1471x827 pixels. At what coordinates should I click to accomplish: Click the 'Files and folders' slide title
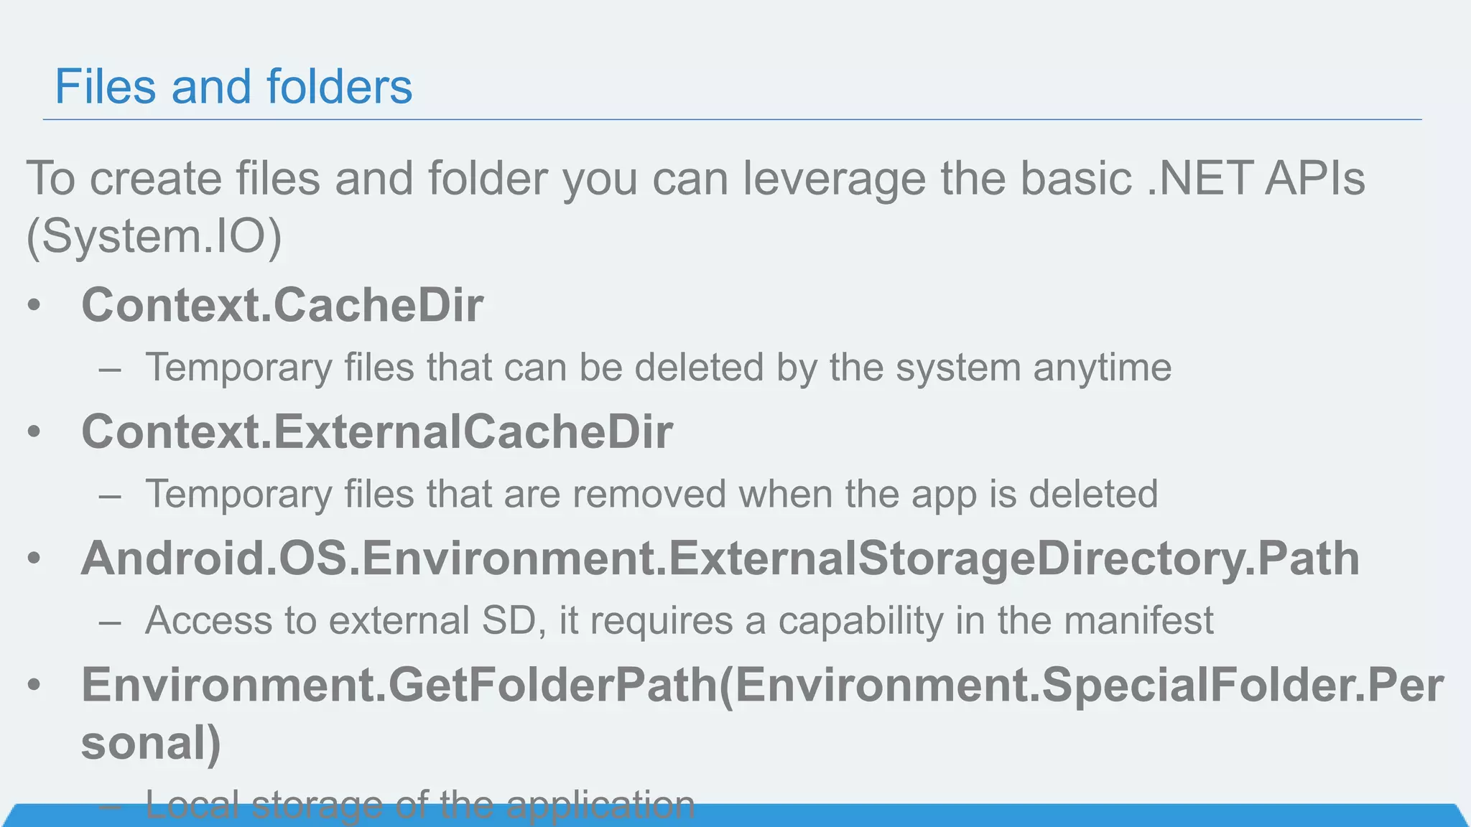pyautogui.click(x=233, y=86)
